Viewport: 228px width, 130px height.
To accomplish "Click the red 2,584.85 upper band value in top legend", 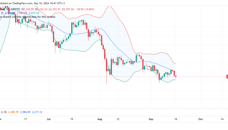I will 22,13.
